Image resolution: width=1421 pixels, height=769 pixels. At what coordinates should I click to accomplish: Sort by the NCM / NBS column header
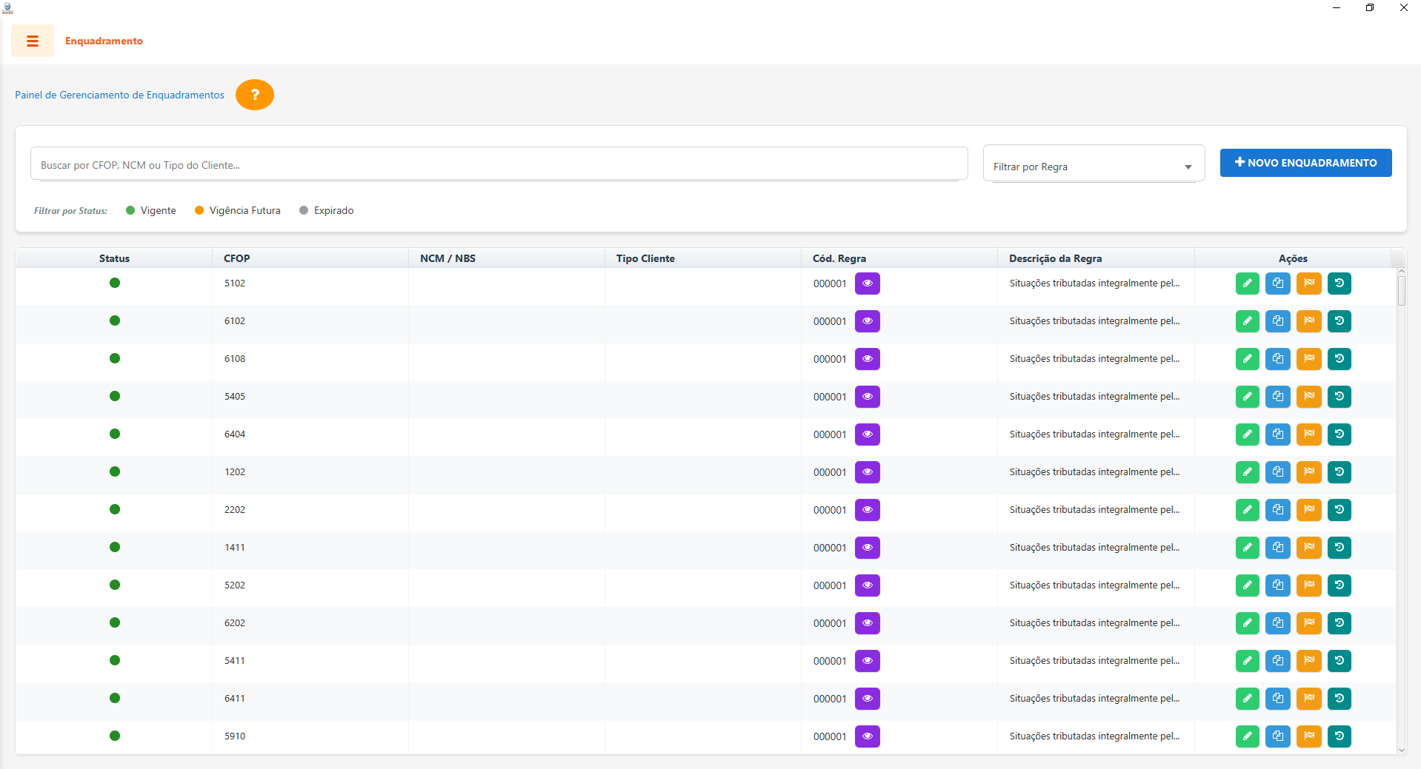[x=507, y=258]
